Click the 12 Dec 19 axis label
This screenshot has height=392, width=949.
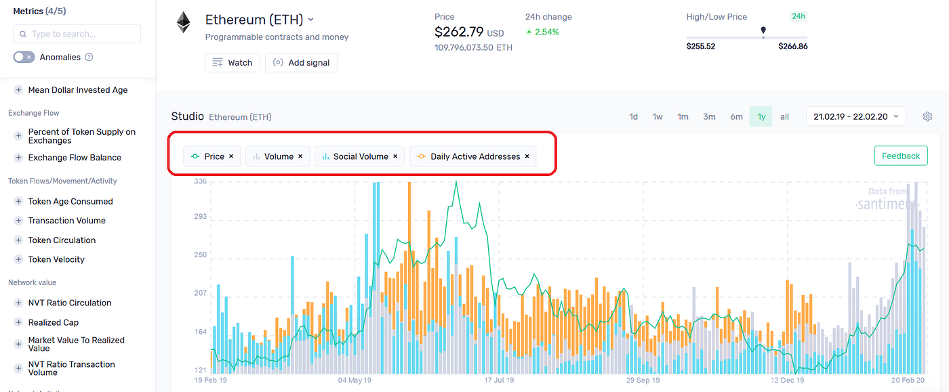point(788,380)
